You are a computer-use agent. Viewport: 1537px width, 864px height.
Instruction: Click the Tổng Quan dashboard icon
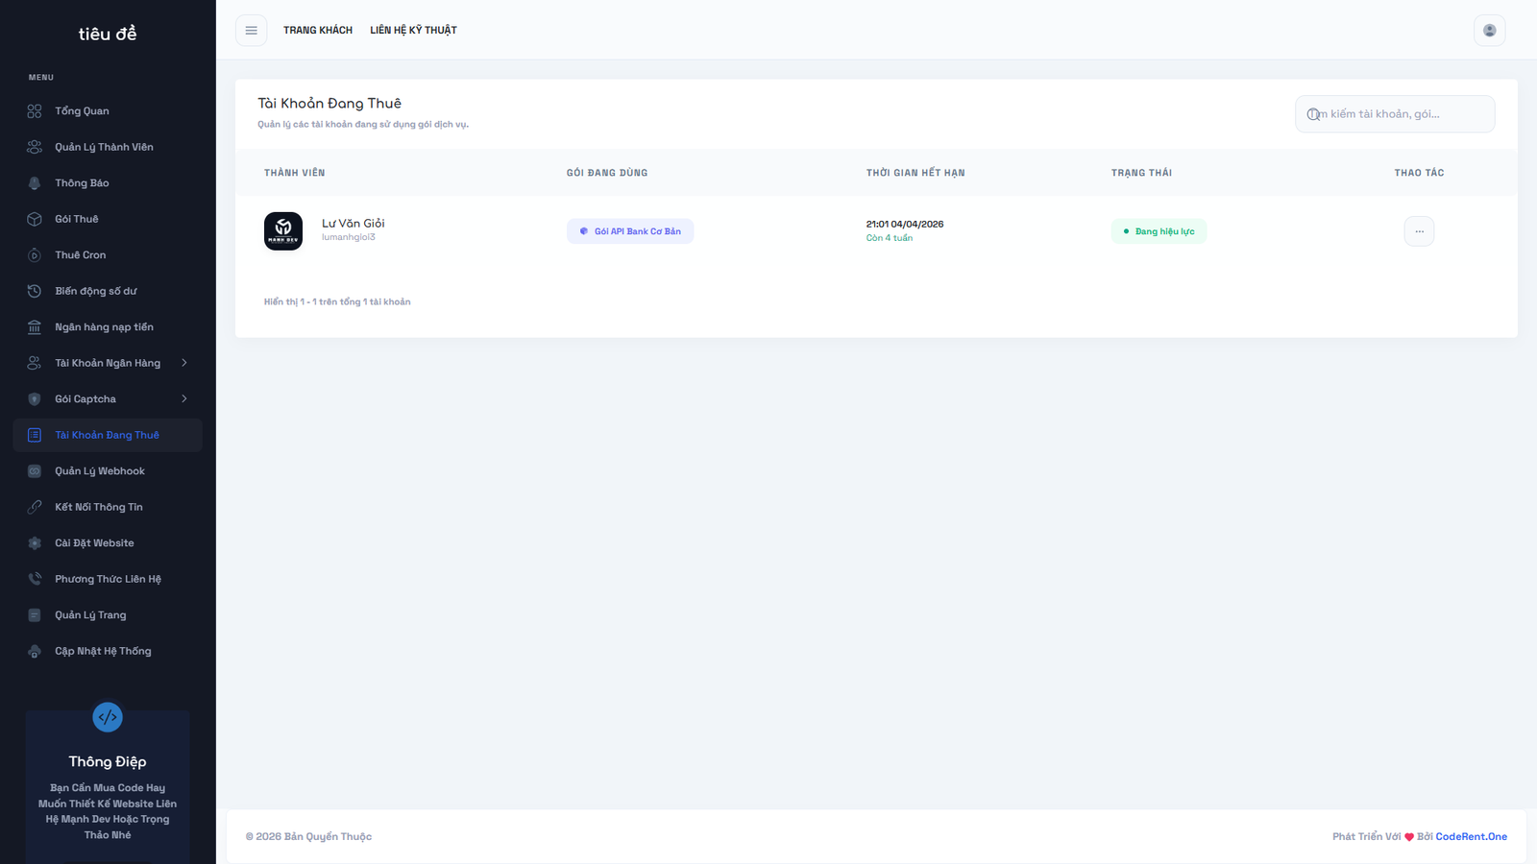pos(35,111)
